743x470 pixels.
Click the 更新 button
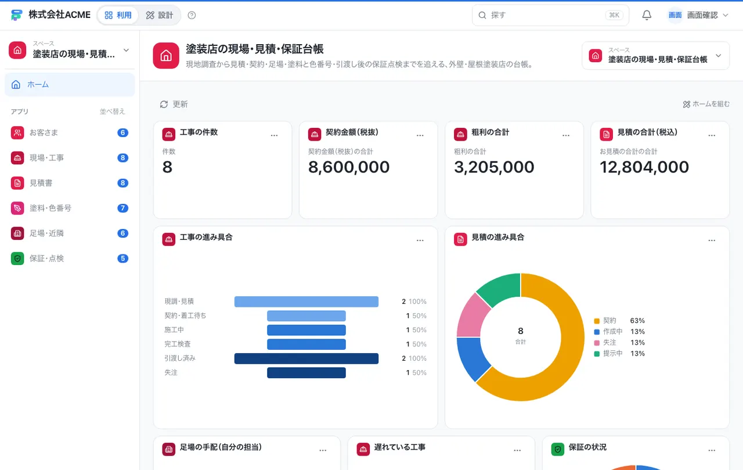(x=174, y=104)
